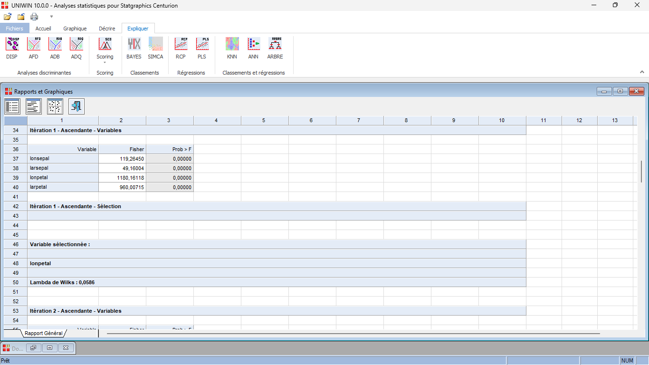Show the list view in Rapports toolbar
The image size is (649, 365).
point(12,106)
